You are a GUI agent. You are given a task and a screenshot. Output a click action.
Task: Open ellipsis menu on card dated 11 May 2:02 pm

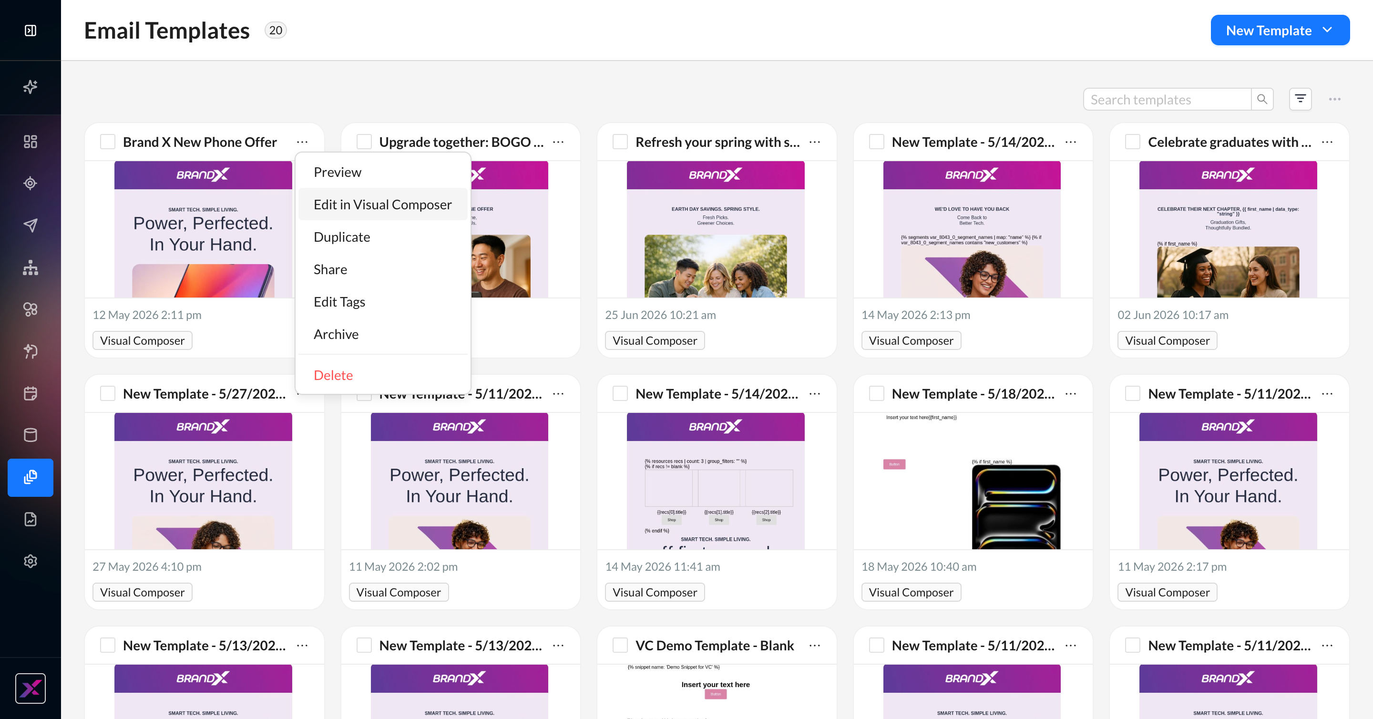coord(558,394)
